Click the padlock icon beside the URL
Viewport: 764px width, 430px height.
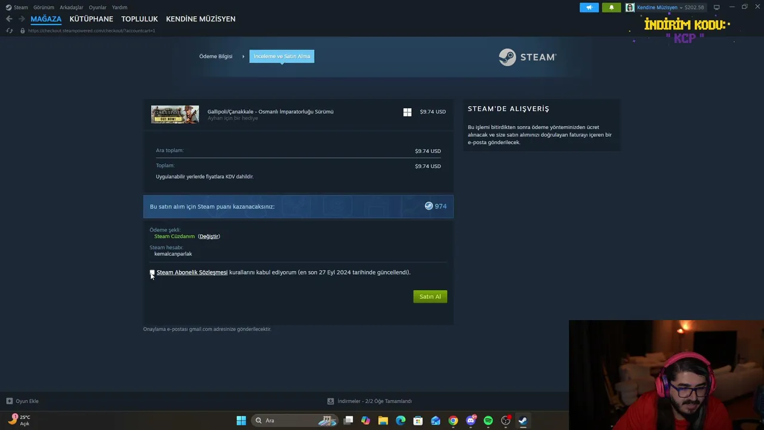click(x=23, y=30)
